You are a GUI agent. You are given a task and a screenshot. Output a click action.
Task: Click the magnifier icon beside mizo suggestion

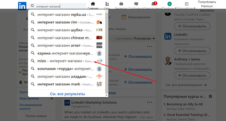tap(33, 61)
